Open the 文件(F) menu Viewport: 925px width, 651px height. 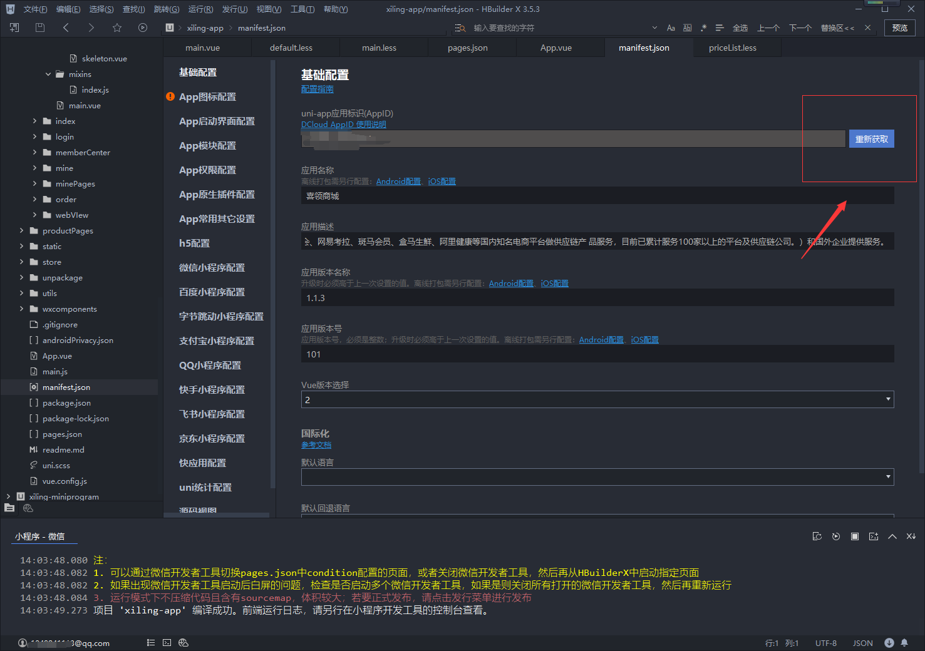[x=35, y=9]
